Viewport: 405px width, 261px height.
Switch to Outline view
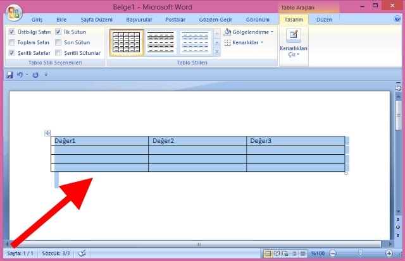294,253
